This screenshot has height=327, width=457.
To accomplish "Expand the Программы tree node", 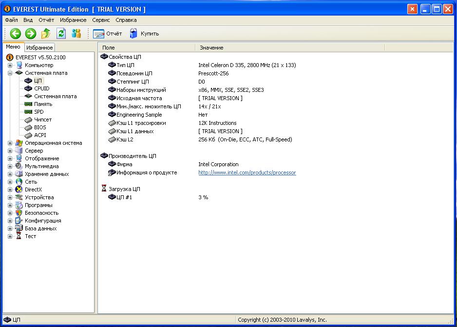I will 10,205.
